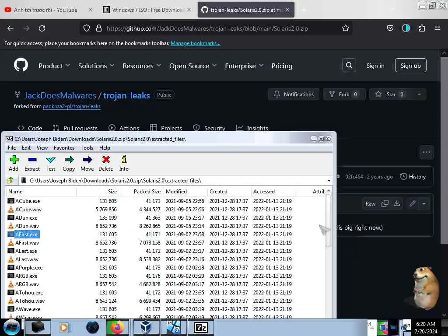Open the GitHub homepage logo
Viewport: 448px width, 336px height.
[21, 65]
